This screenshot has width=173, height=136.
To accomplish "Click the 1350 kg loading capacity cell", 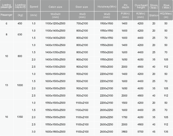I will (x=20, y=117).
